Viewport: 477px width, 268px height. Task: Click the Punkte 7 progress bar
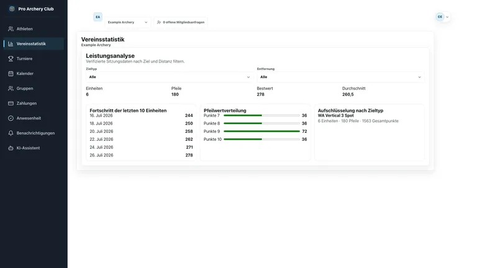coord(261,115)
